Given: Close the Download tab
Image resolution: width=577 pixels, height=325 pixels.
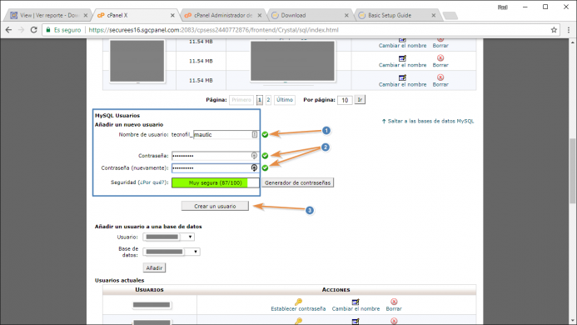Looking at the screenshot, I should coord(346,15).
